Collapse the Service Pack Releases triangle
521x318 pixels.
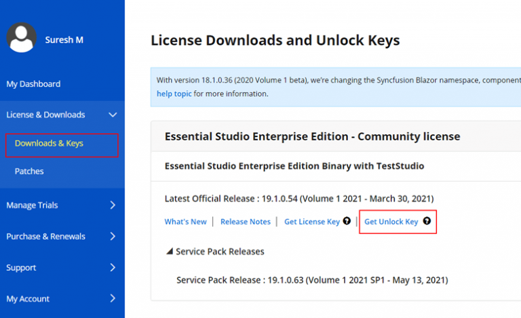point(169,252)
